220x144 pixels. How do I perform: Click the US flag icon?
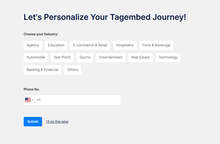(x=28, y=100)
